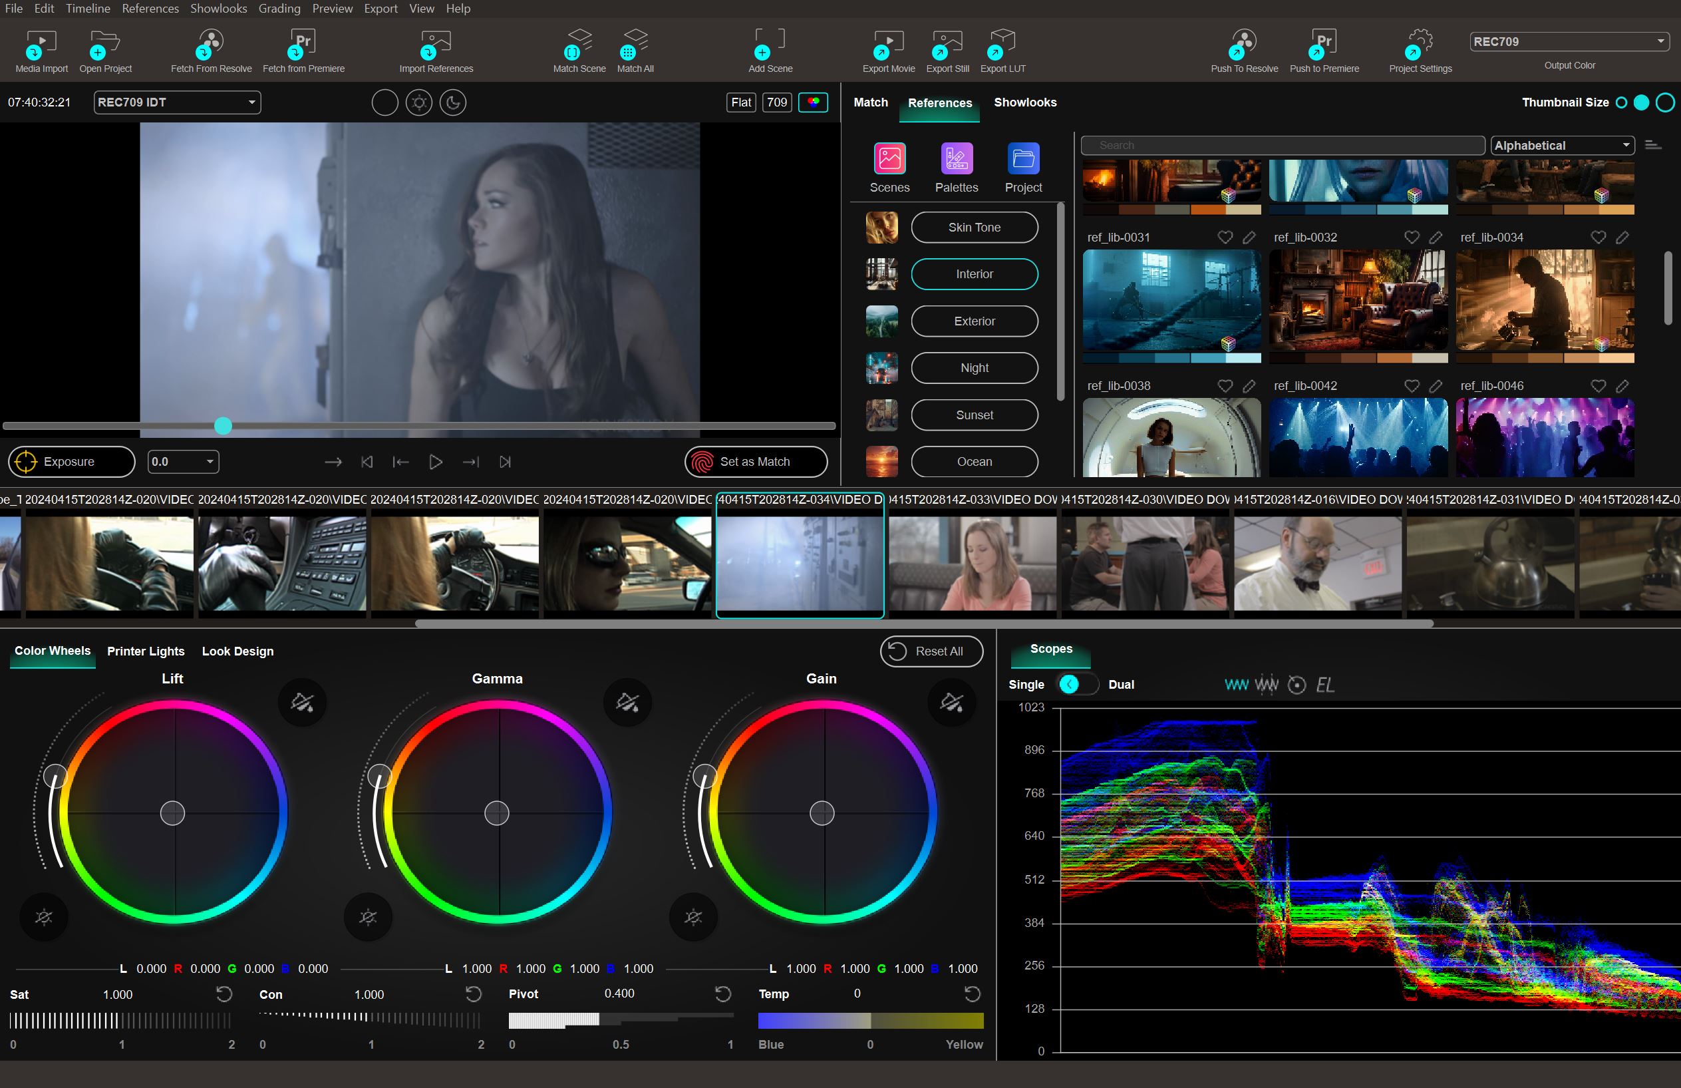The width and height of the screenshot is (1681, 1088).
Task: Click the Match Scene icon
Action: click(579, 44)
